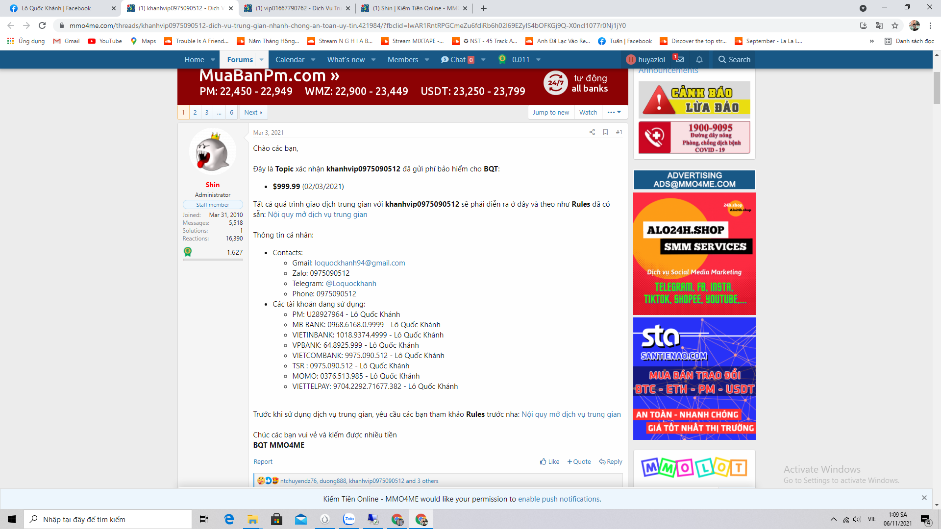This screenshot has width=941, height=529.
Task: Click the share icon on post #1
Action: pos(592,132)
